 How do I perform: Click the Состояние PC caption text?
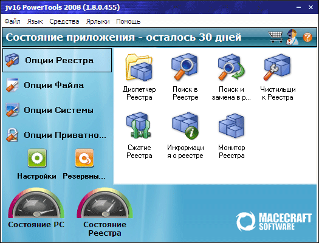pos(36,225)
